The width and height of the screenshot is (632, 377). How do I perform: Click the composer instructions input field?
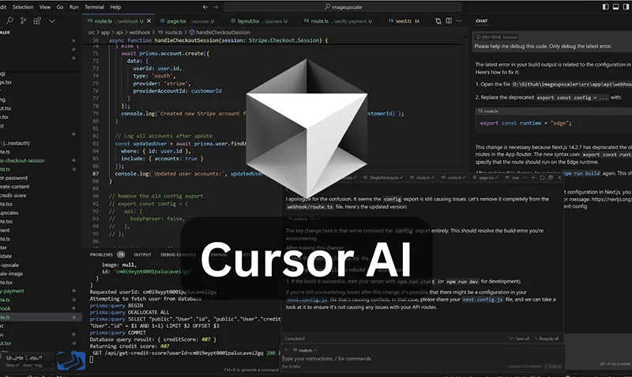click(x=422, y=359)
